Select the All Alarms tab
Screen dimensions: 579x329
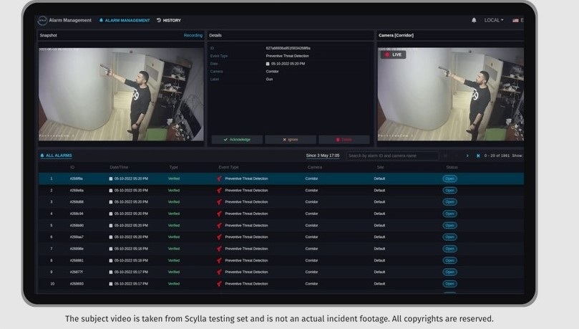pos(57,156)
